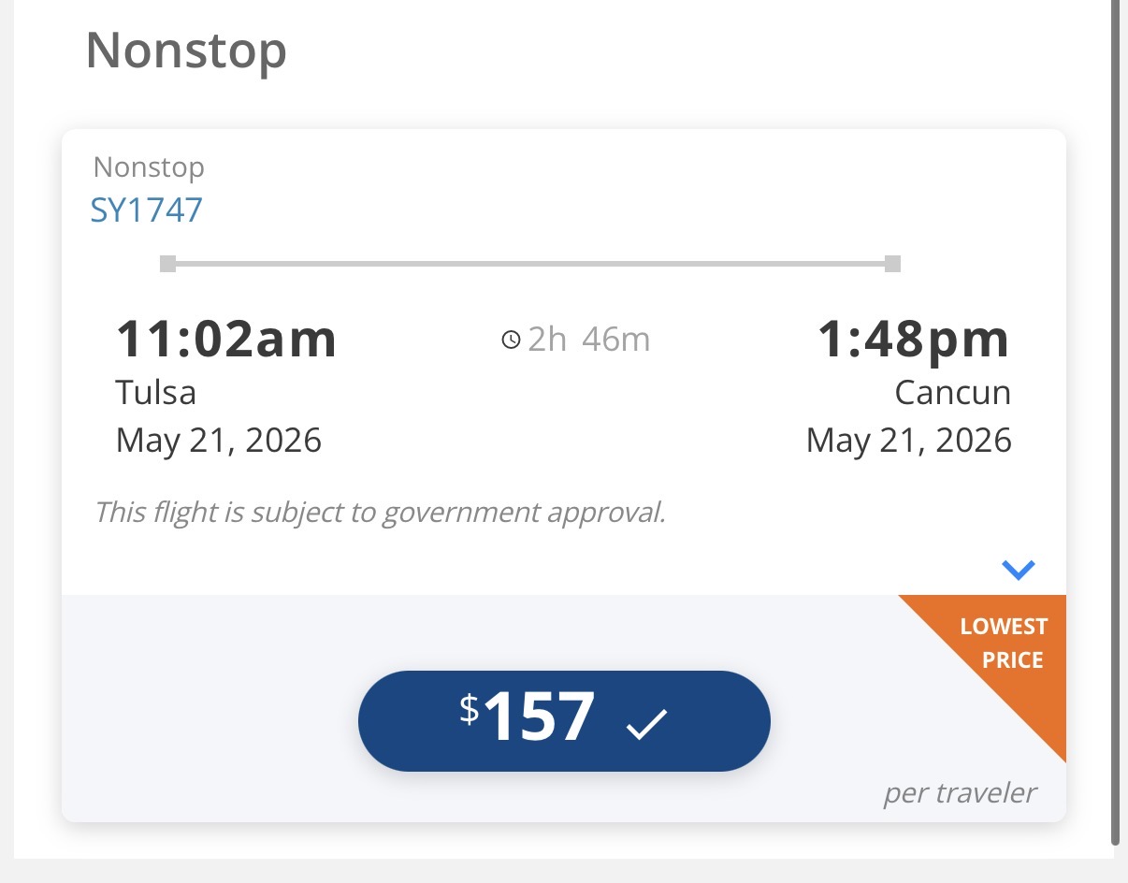
Task: Click the checkmark inside the fare button
Action: [x=647, y=724]
